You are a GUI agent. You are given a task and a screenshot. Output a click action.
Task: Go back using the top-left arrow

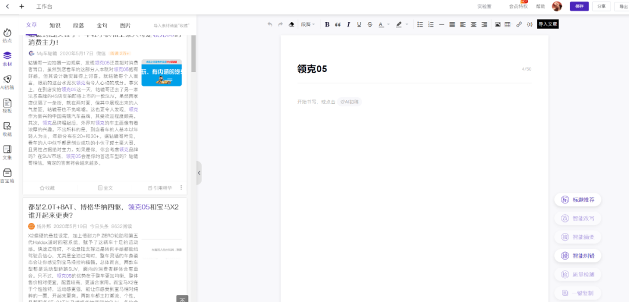(8, 6)
